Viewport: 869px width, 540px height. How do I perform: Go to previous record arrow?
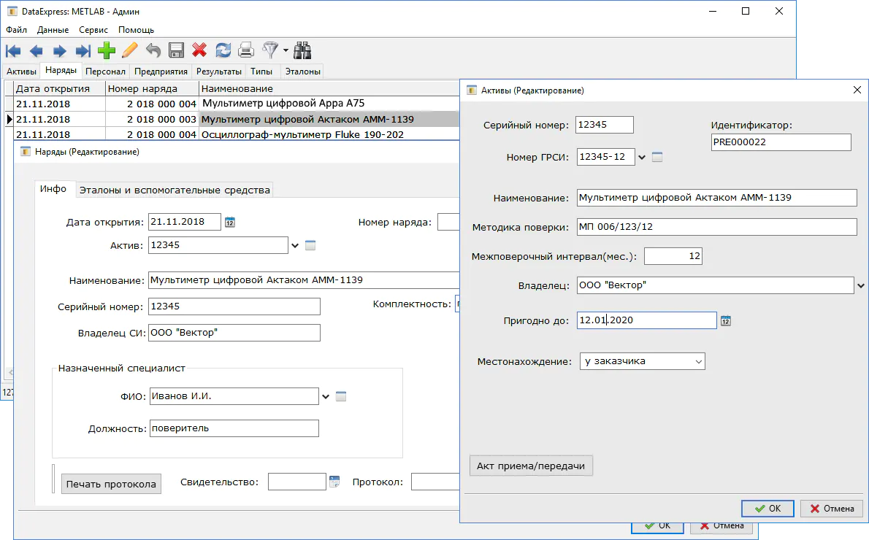pyautogui.click(x=37, y=51)
